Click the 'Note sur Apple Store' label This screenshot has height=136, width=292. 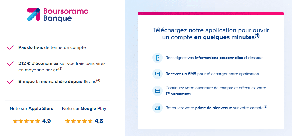tap(32, 109)
